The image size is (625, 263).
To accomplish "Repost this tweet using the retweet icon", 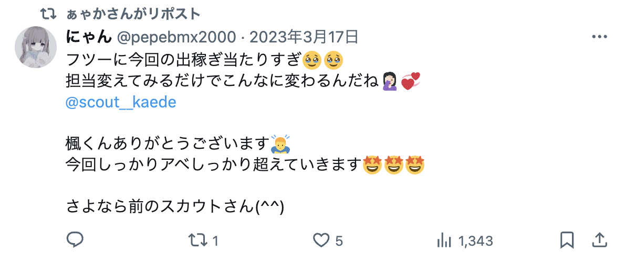I will [x=197, y=240].
